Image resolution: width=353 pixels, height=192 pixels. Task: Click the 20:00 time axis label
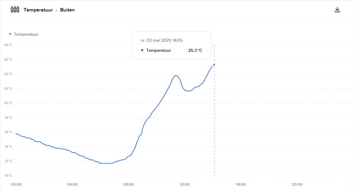(297, 184)
